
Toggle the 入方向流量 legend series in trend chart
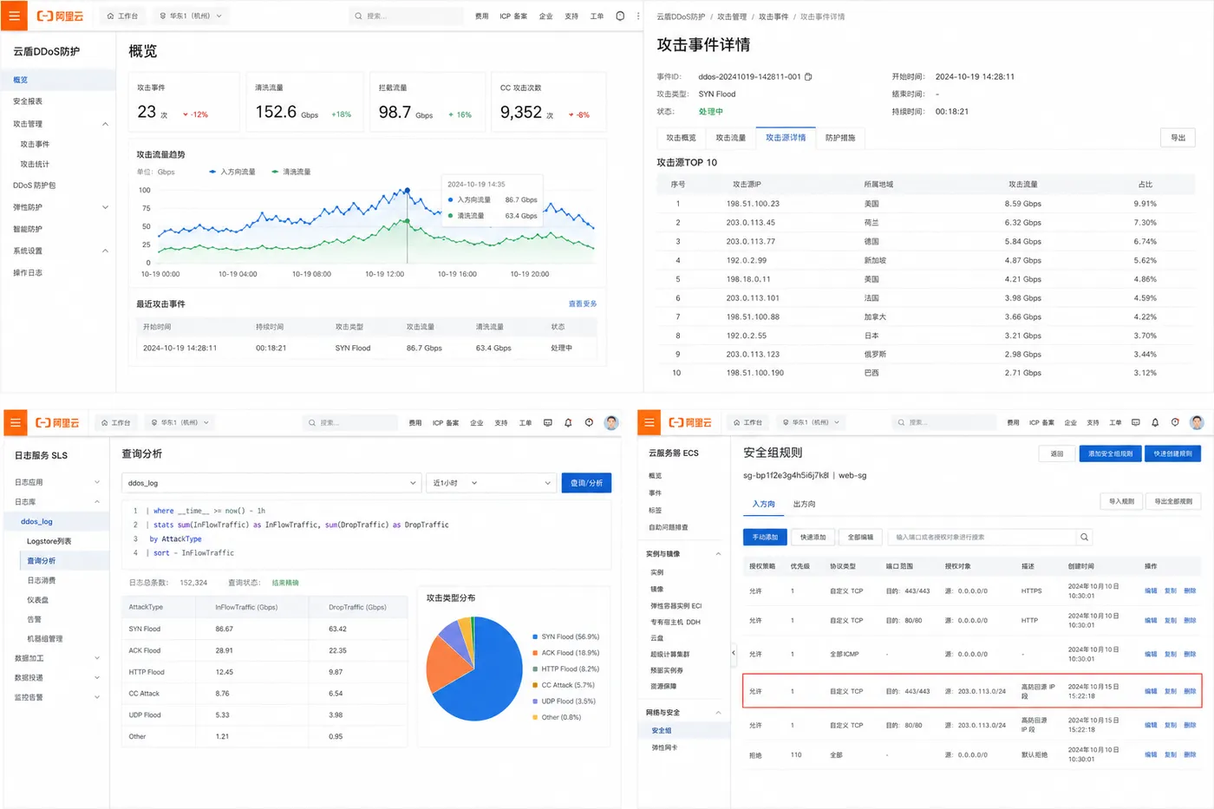(232, 172)
